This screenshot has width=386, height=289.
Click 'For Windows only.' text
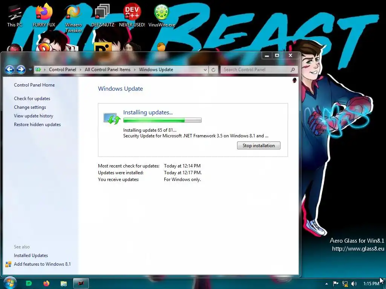coord(182,179)
